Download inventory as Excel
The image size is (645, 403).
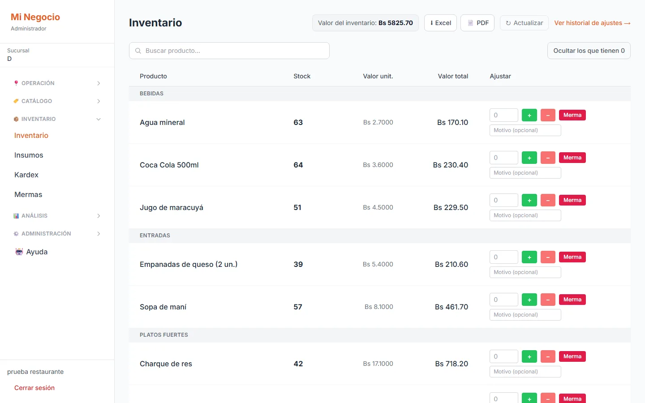tap(440, 23)
